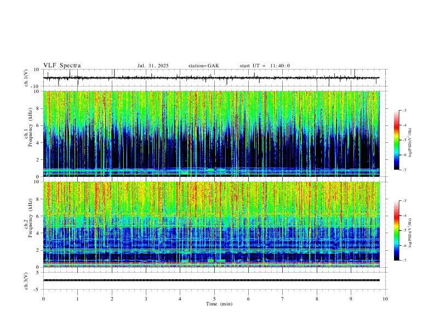Click the ch.1 voltage waveform trace

(x=212, y=78)
